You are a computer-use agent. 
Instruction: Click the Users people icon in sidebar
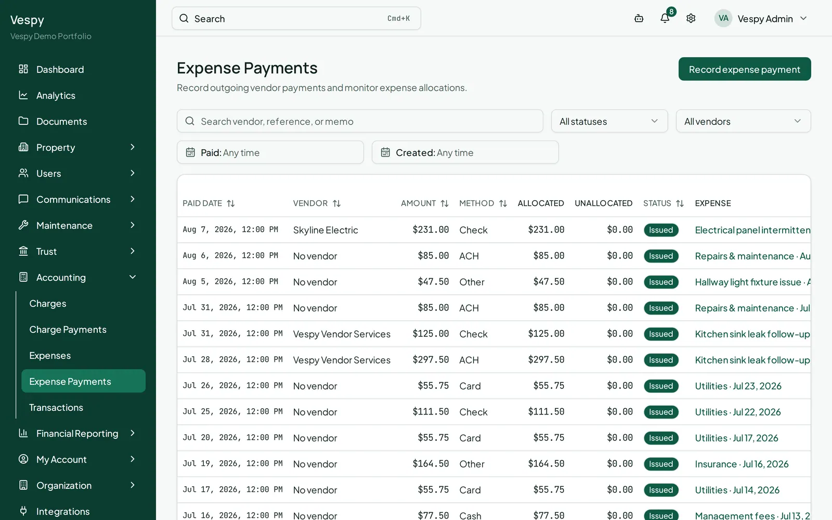point(23,173)
